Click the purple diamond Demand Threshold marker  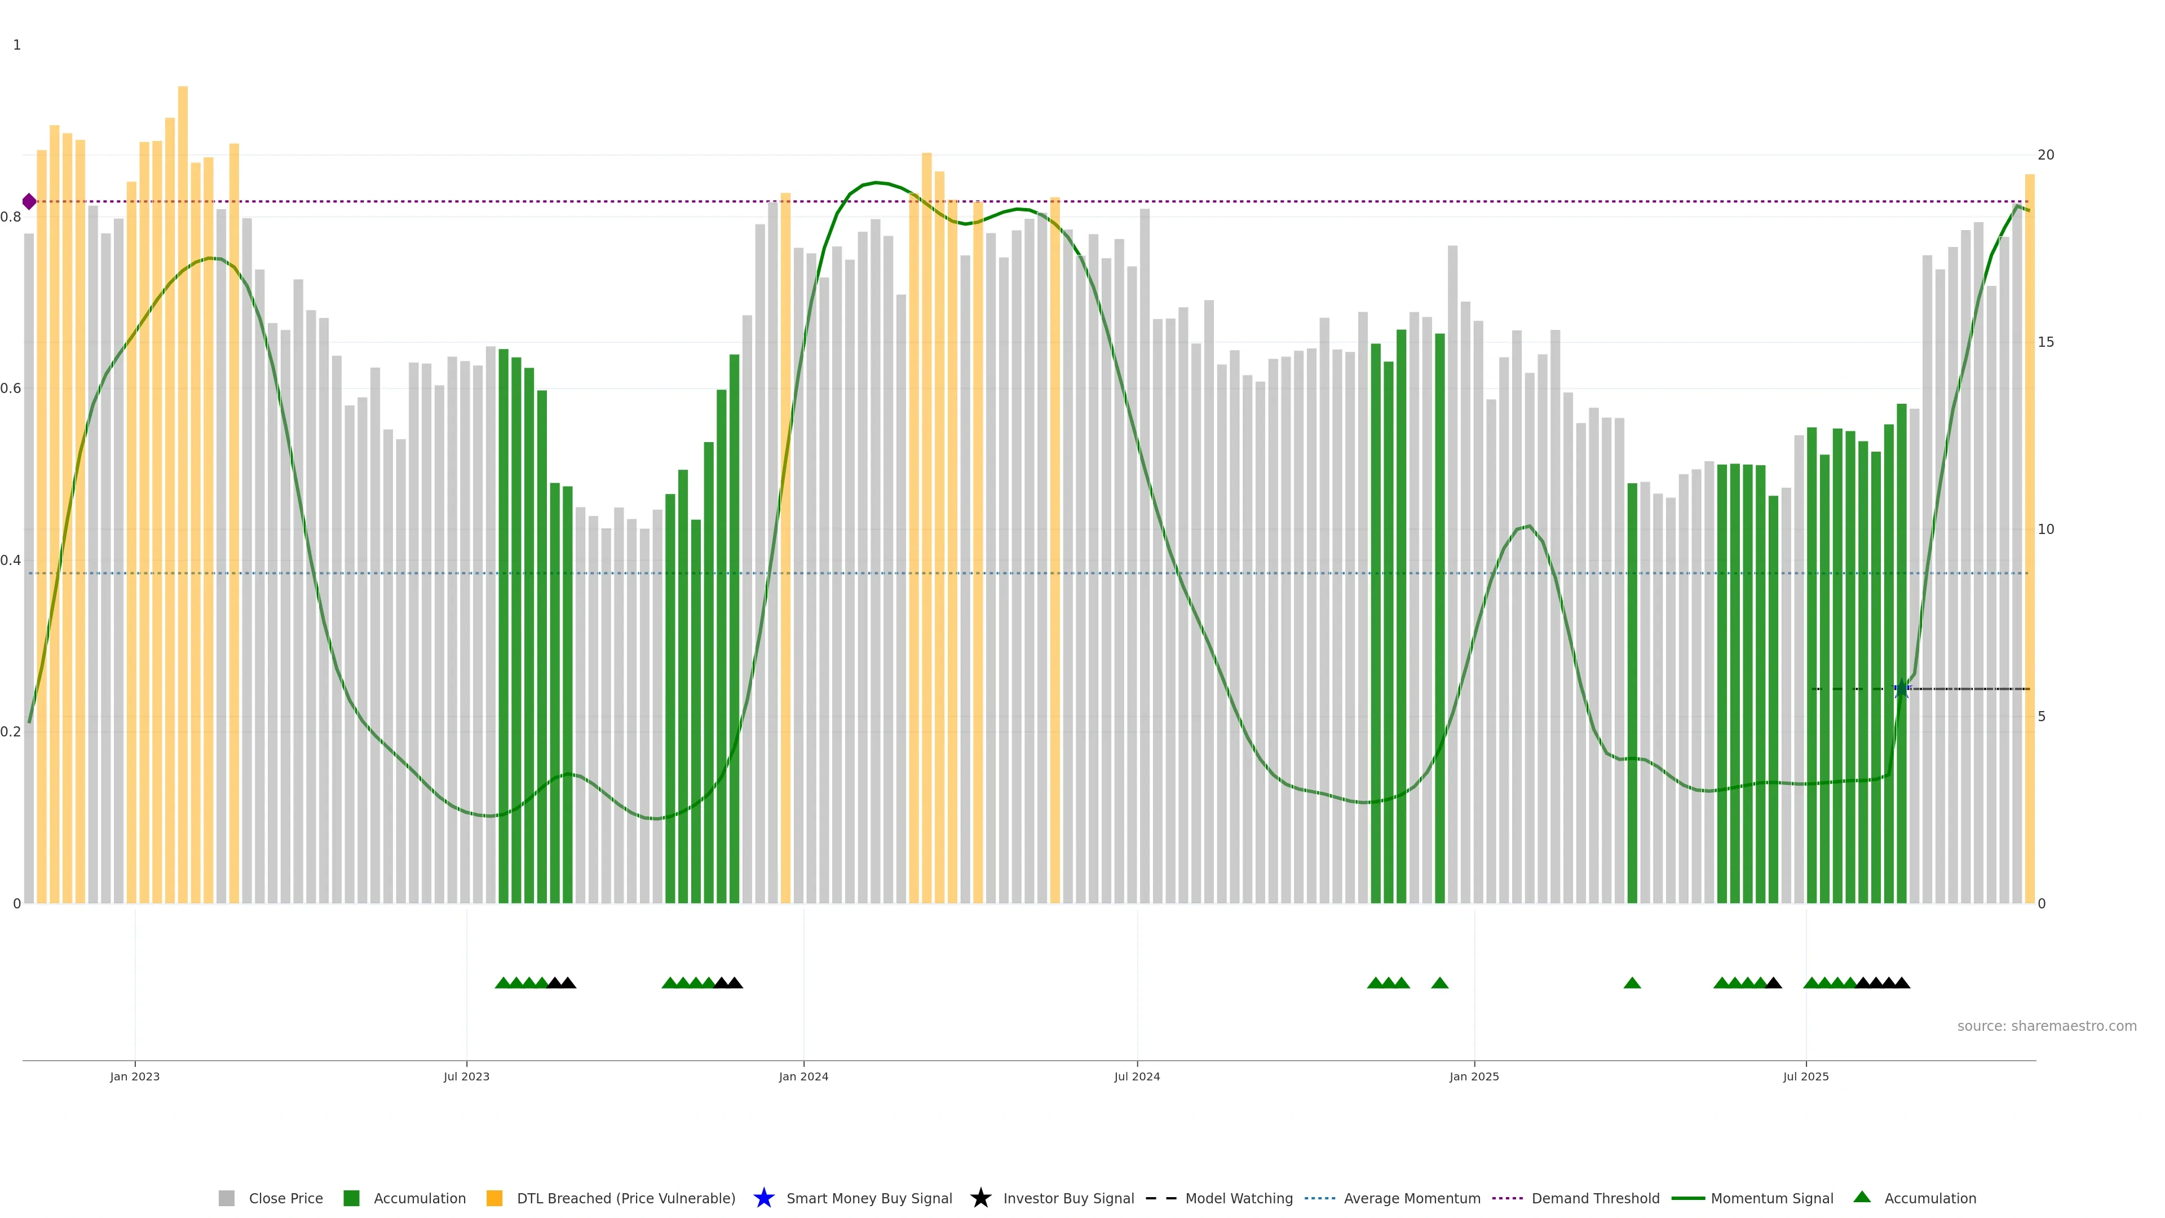tap(29, 202)
